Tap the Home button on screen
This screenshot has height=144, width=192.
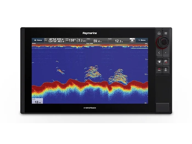coord(38,40)
